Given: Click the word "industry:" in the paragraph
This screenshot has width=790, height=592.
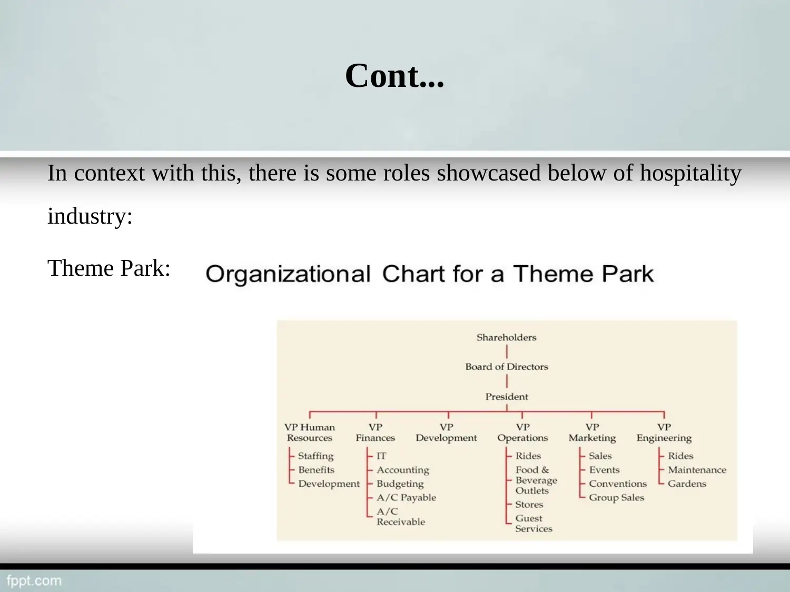Looking at the screenshot, I should click(90, 216).
